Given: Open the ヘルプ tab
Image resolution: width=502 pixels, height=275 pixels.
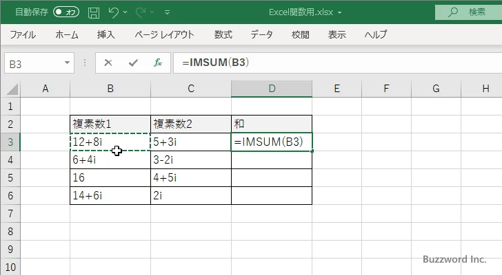Looking at the screenshot, I should (x=376, y=34).
